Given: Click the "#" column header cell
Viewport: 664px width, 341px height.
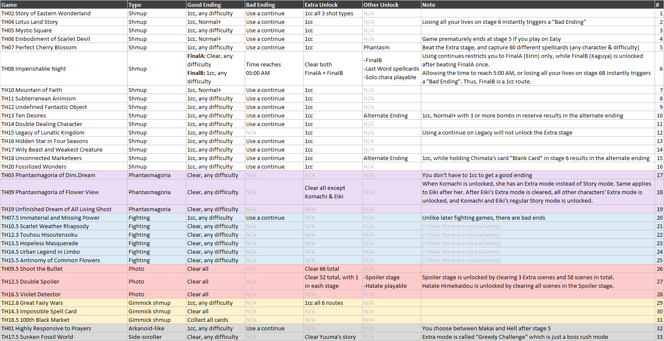Looking at the screenshot, I should [x=659, y=5].
